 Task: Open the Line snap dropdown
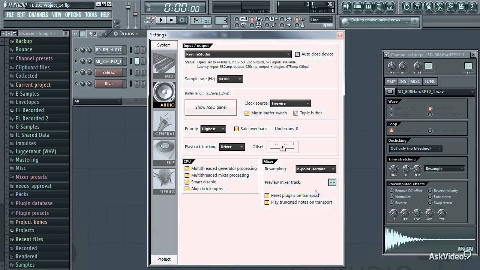coord(321,20)
